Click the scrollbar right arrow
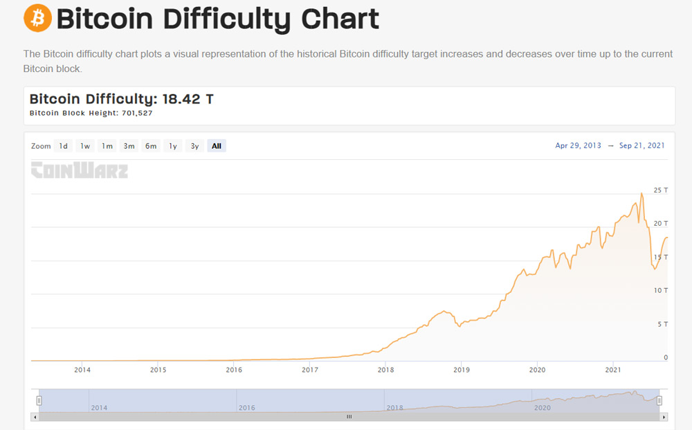Viewport: 692px width, 430px height. [664, 417]
